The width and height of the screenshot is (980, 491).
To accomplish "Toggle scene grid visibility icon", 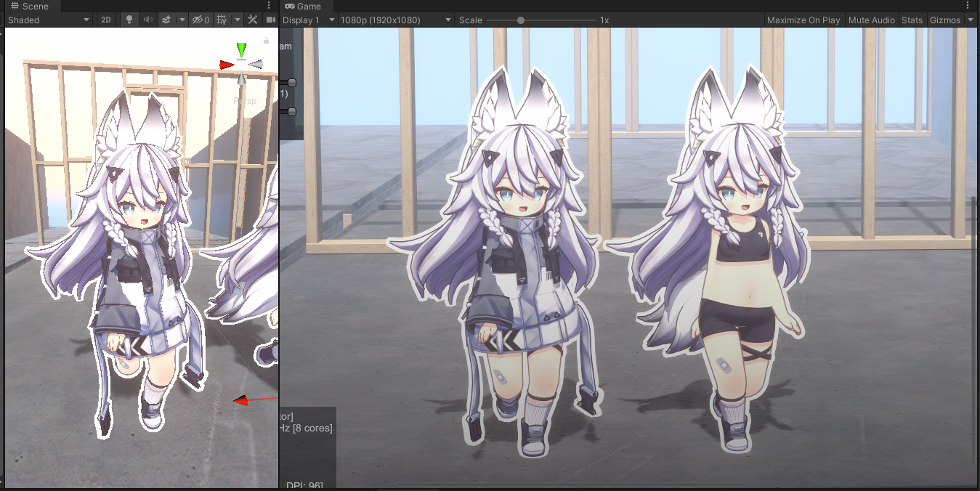I will click(222, 20).
